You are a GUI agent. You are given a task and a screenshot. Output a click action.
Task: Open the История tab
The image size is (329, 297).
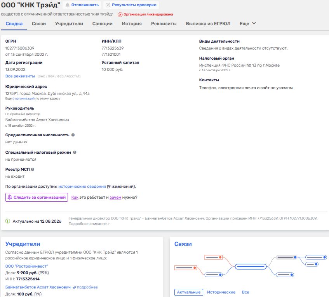[x=132, y=24]
